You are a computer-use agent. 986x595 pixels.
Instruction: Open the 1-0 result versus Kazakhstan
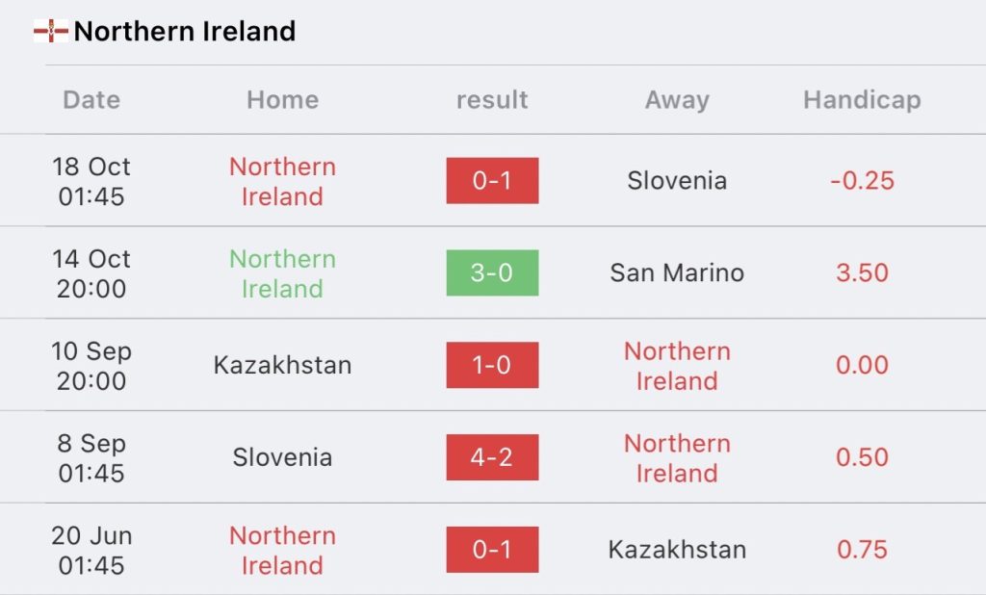(x=492, y=365)
